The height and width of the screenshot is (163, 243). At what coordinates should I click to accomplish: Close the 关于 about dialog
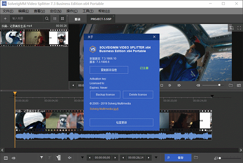tap(154, 37)
